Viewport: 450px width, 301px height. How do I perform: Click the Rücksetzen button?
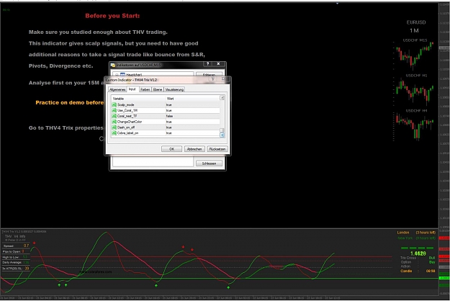(217, 149)
